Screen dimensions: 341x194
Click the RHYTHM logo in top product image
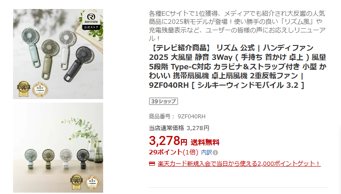(91, 18)
